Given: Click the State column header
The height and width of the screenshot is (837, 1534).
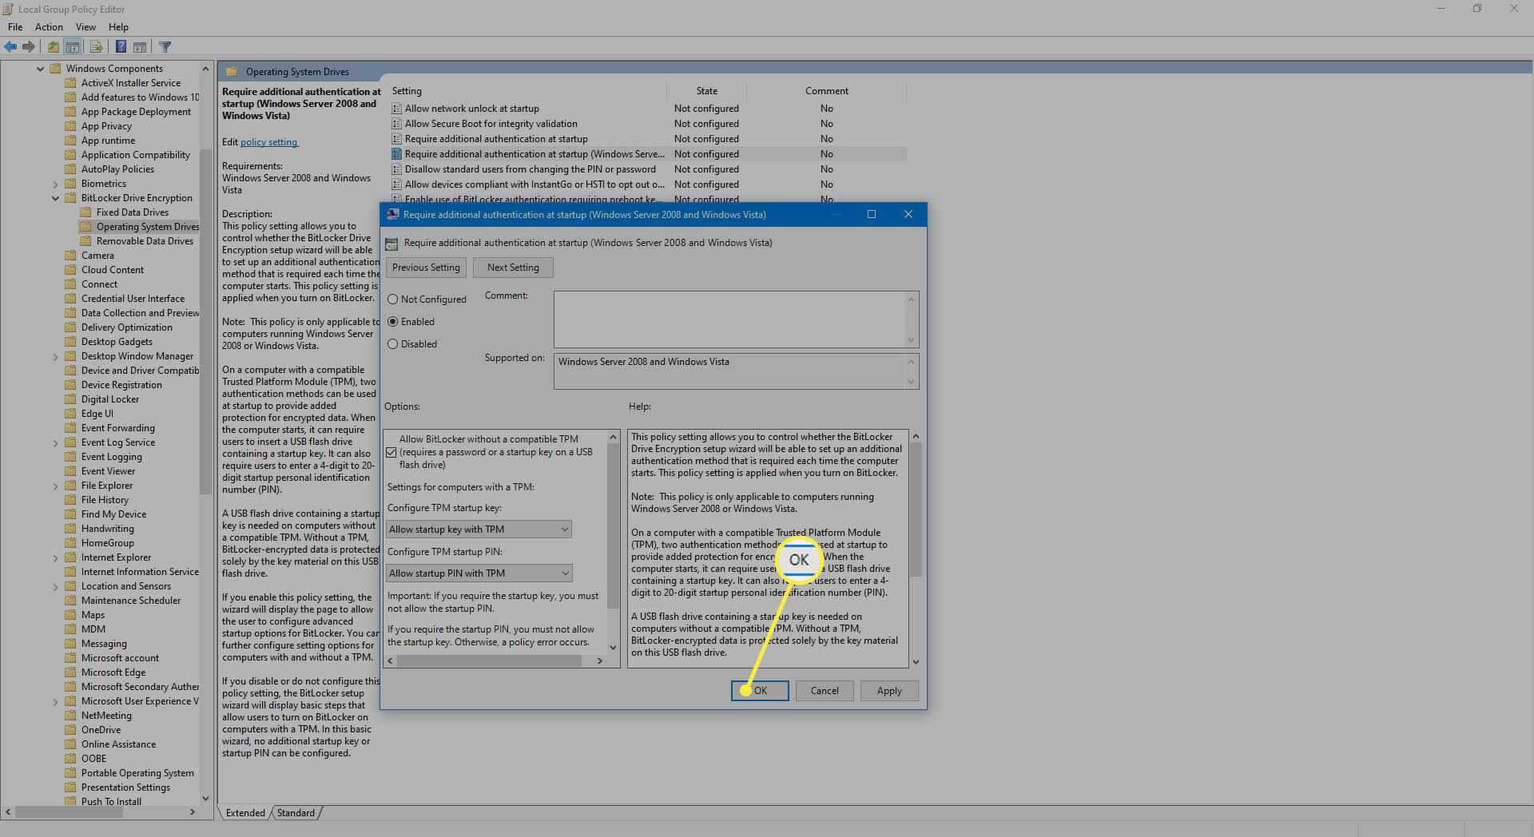Looking at the screenshot, I should coord(706,91).
